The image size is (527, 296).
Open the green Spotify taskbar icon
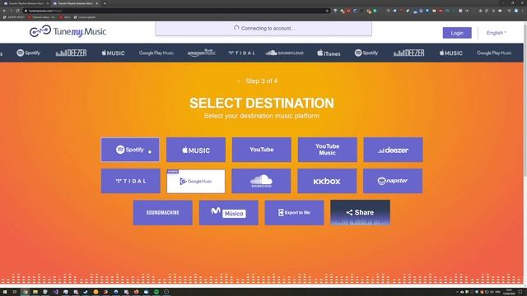pyautogui.click(x=156, y=292)
